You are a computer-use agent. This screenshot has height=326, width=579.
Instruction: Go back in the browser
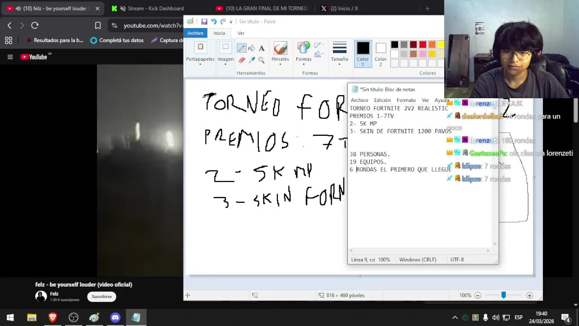point(9,25)
